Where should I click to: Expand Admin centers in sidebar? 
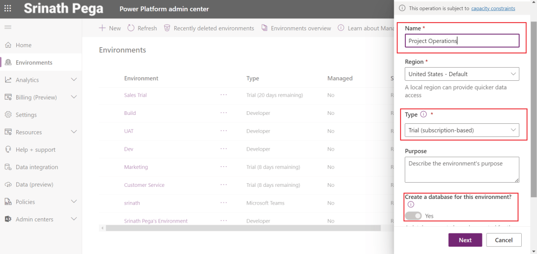coord(73,219)
